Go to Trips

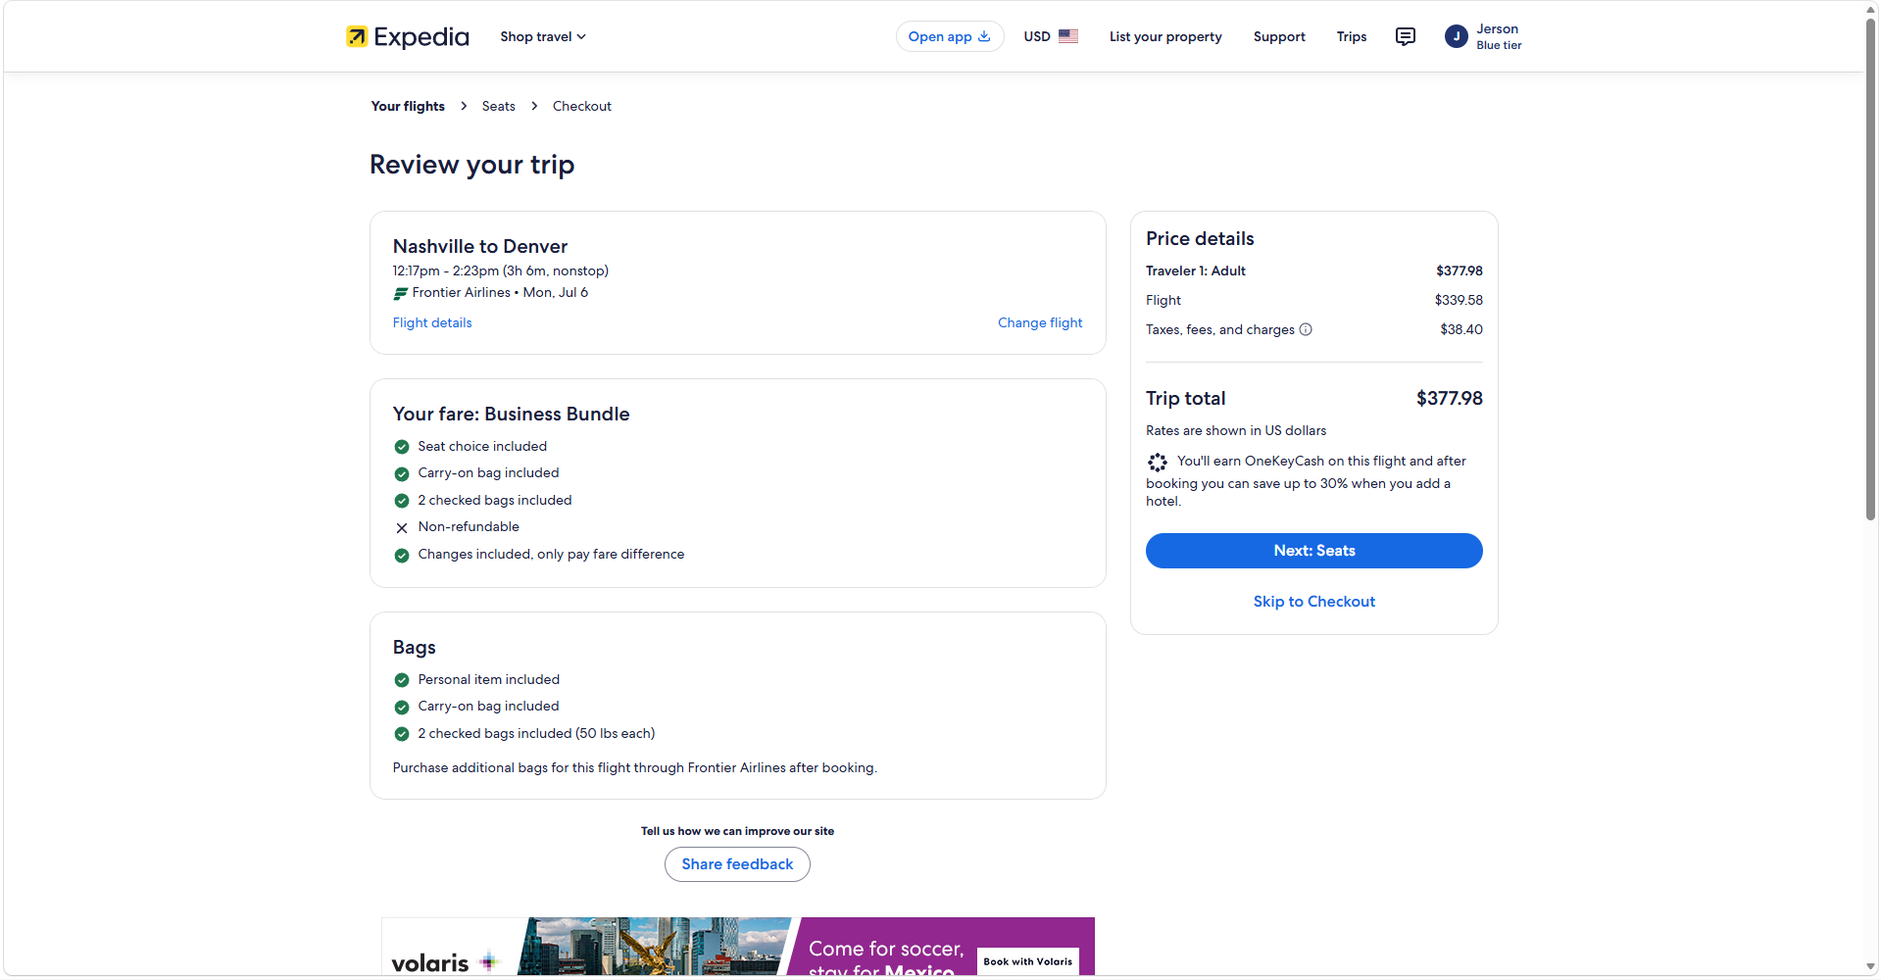click(x=1352, y=36)
